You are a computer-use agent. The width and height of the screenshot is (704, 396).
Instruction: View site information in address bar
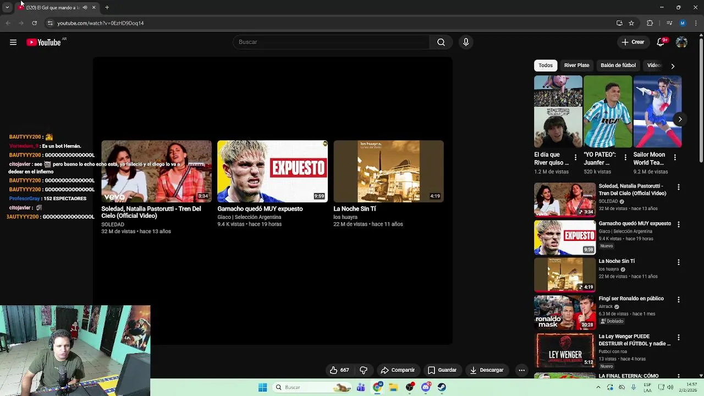(x=50, y=23)
